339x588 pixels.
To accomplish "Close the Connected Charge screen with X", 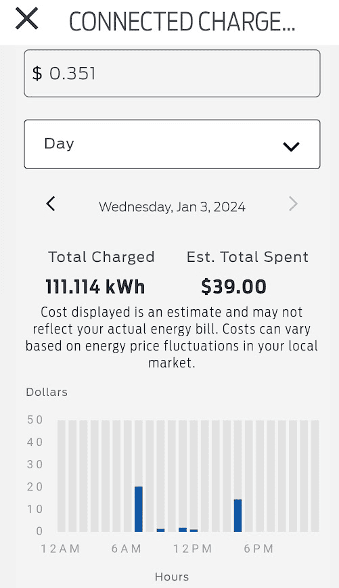I will (x=26, y=18).
